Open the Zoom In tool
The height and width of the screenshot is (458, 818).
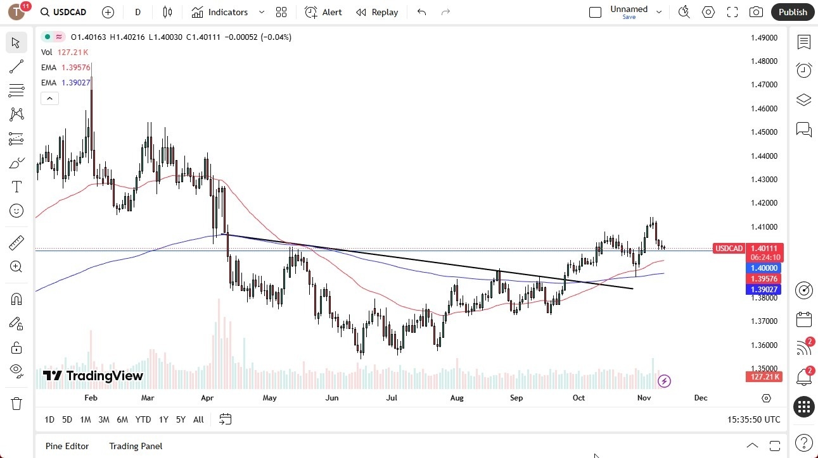16,266
